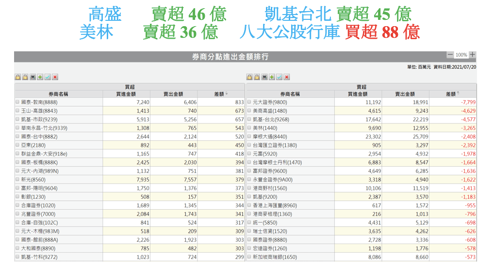This screenshot has height=277, width=494.
Task: Click the 100% zoom level field
Action: (461, 55)
